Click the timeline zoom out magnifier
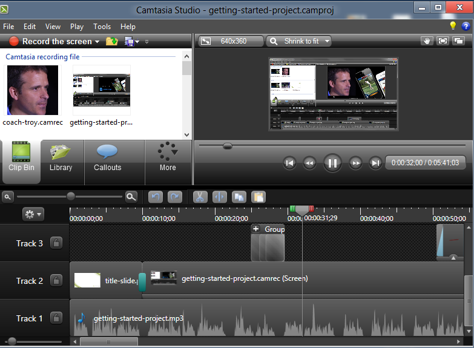The height and width of the screenshot is (348, 474). (x=7, y=197)
